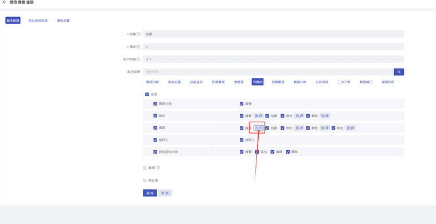
Task: Cancel editing with 取消 button
Action: point(165,193)
